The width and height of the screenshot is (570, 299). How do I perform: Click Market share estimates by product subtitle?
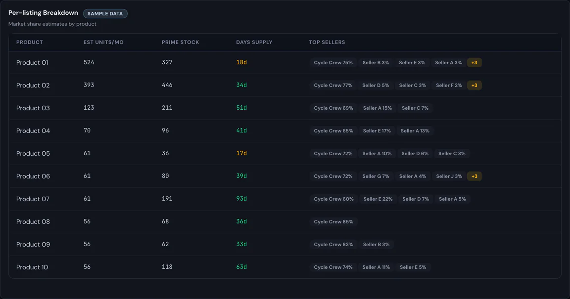[x=52, y=24]
